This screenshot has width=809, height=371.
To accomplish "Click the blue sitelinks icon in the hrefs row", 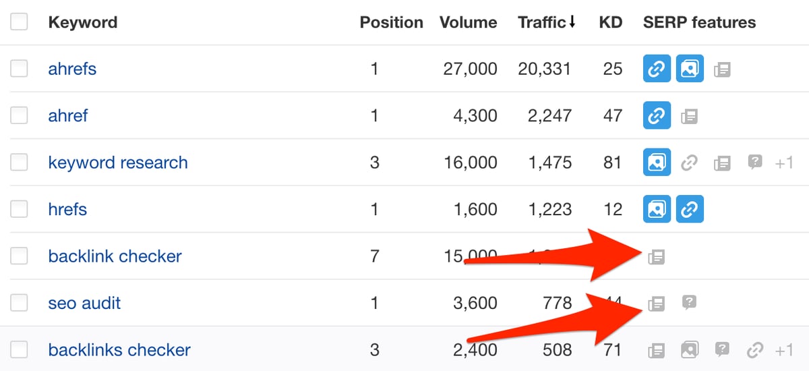I will pos(690,209).
